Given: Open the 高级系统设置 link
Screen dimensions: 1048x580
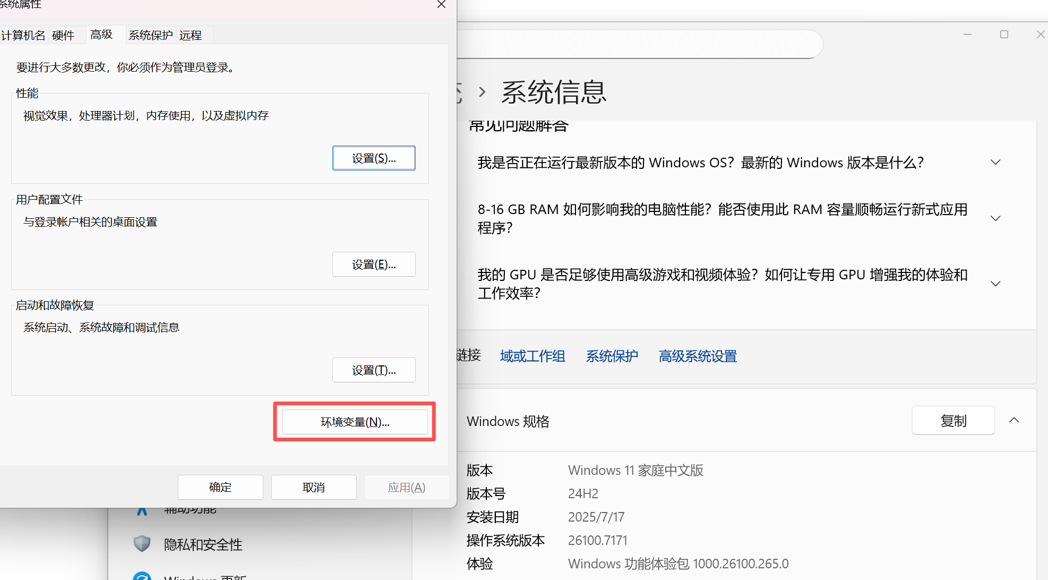Looking at the screenshot, I should tap(698, 356).
